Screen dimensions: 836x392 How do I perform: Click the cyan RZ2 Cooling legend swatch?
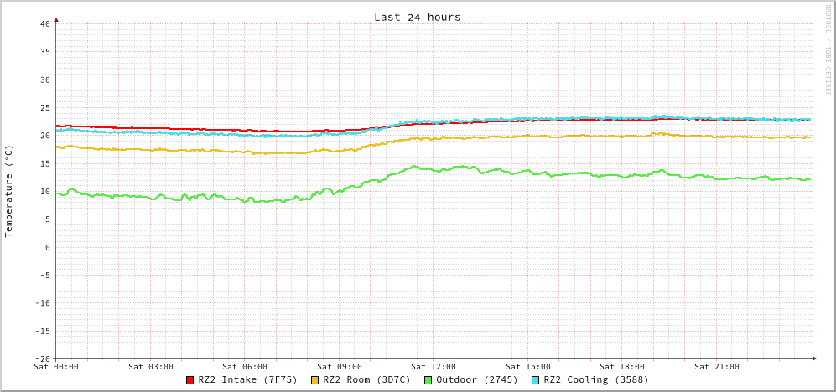tap(536, 380)
